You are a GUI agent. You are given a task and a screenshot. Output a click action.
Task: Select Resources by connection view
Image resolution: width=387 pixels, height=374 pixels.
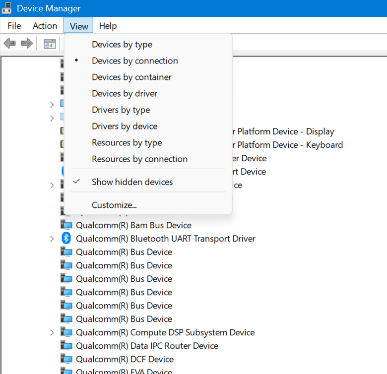coord(148,159)
